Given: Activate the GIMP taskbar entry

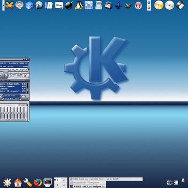Looking at the screenshot, I should [125, 179].
